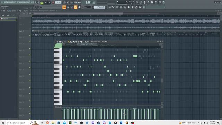Click the 1:01:00 time display
222x125 pixels.
91,2
